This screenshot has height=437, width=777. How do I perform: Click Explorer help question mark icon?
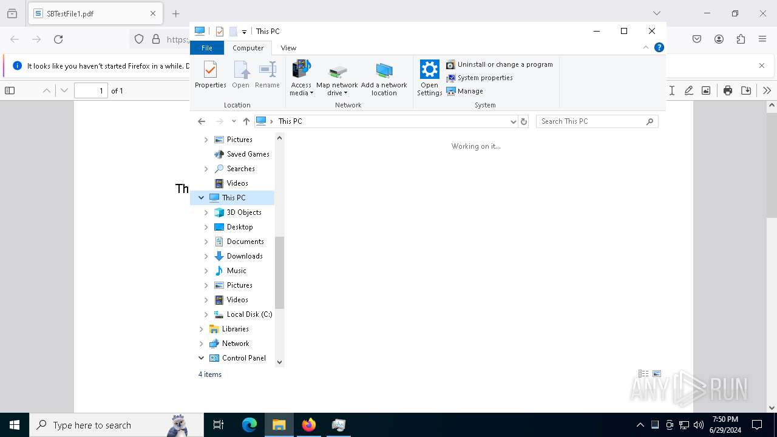pyautogui.click(x=659, y=47)
